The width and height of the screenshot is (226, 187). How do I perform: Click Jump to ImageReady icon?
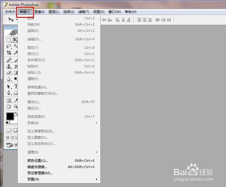tap(10, 145)
